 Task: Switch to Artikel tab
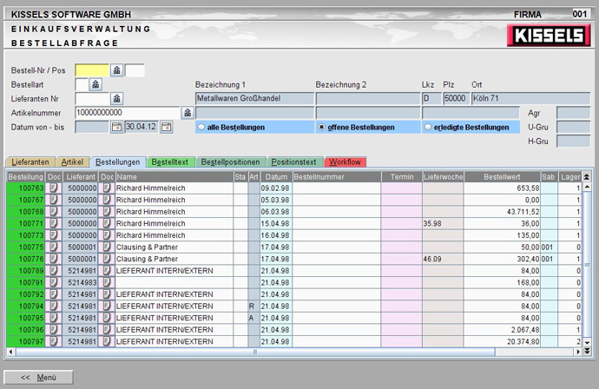(x=72, y=162)
